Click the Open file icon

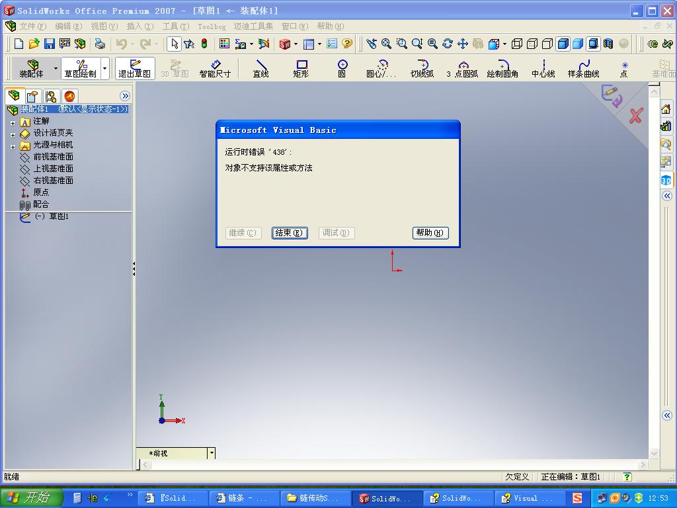coord(34,44)
